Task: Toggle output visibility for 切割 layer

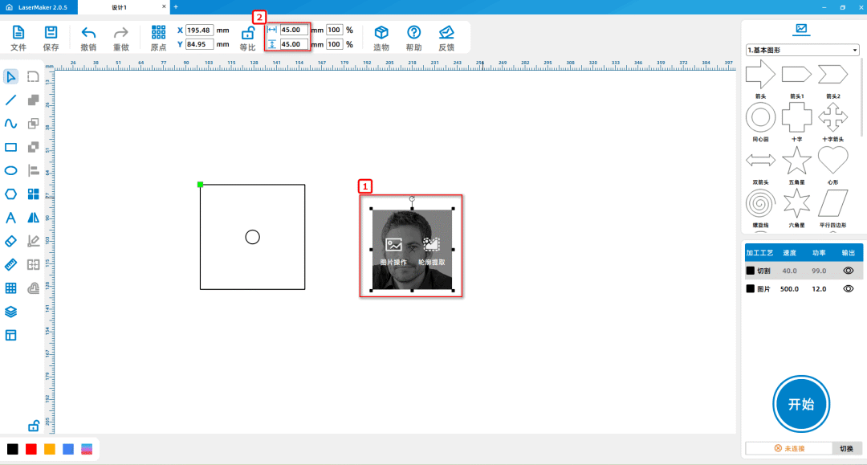Action: 848,271
